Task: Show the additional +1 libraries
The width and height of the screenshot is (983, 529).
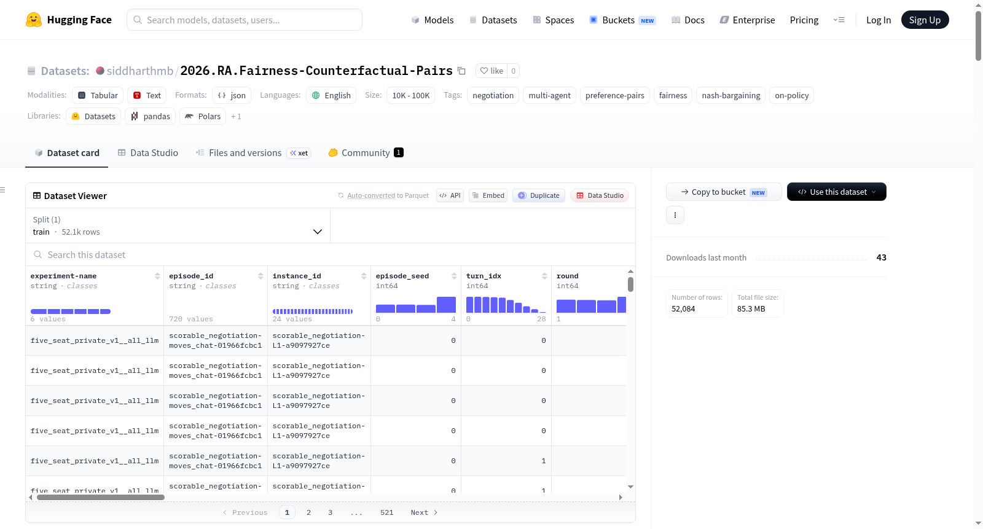Action: click(x=236, y=117)
